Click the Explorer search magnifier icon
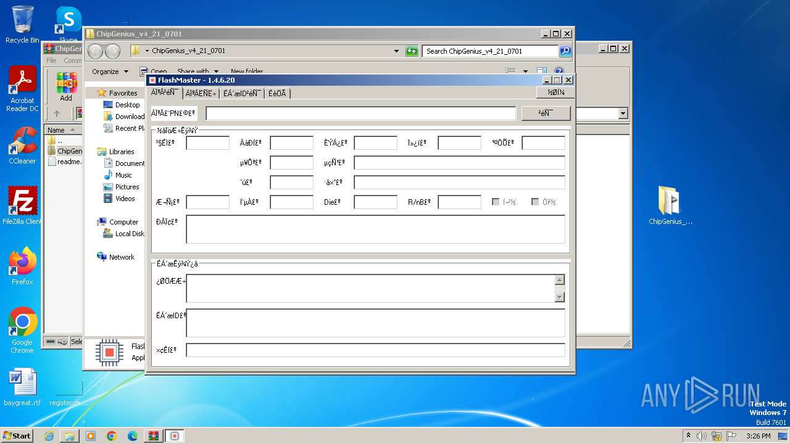The image size is (790, 444). click(565, 51)
